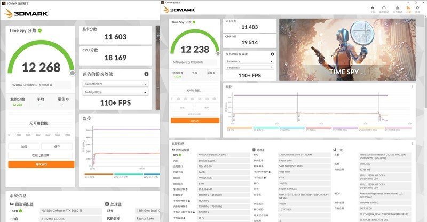Click 8192MB GDDR6 memory value in left window

(x=71, y=219)
